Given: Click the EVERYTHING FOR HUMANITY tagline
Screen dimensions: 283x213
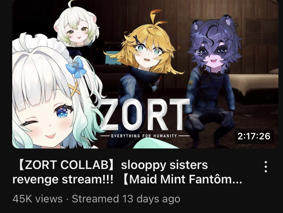Looking at the screenshot, I should [144, 136].
